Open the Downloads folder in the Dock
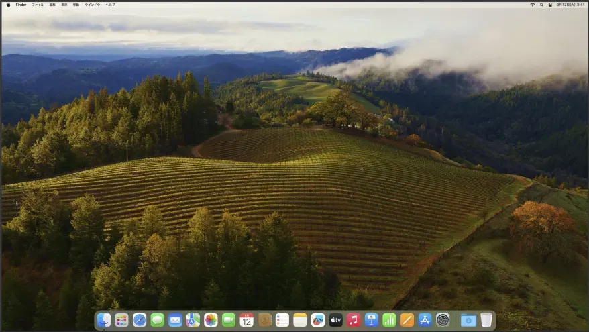This screenshot has height=332, width=589. (468, 320)
